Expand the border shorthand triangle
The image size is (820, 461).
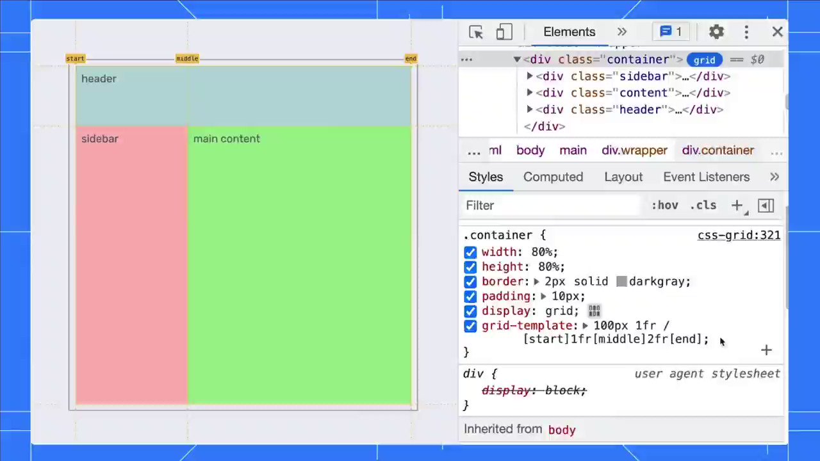(x=536, y=282)
